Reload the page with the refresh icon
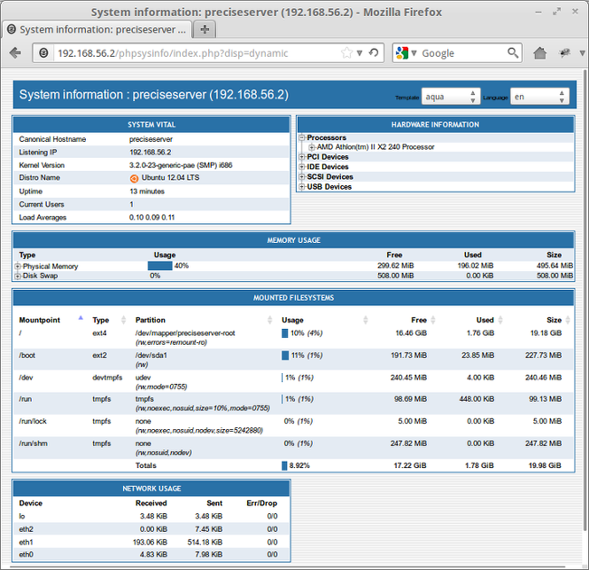 (374, 53)
